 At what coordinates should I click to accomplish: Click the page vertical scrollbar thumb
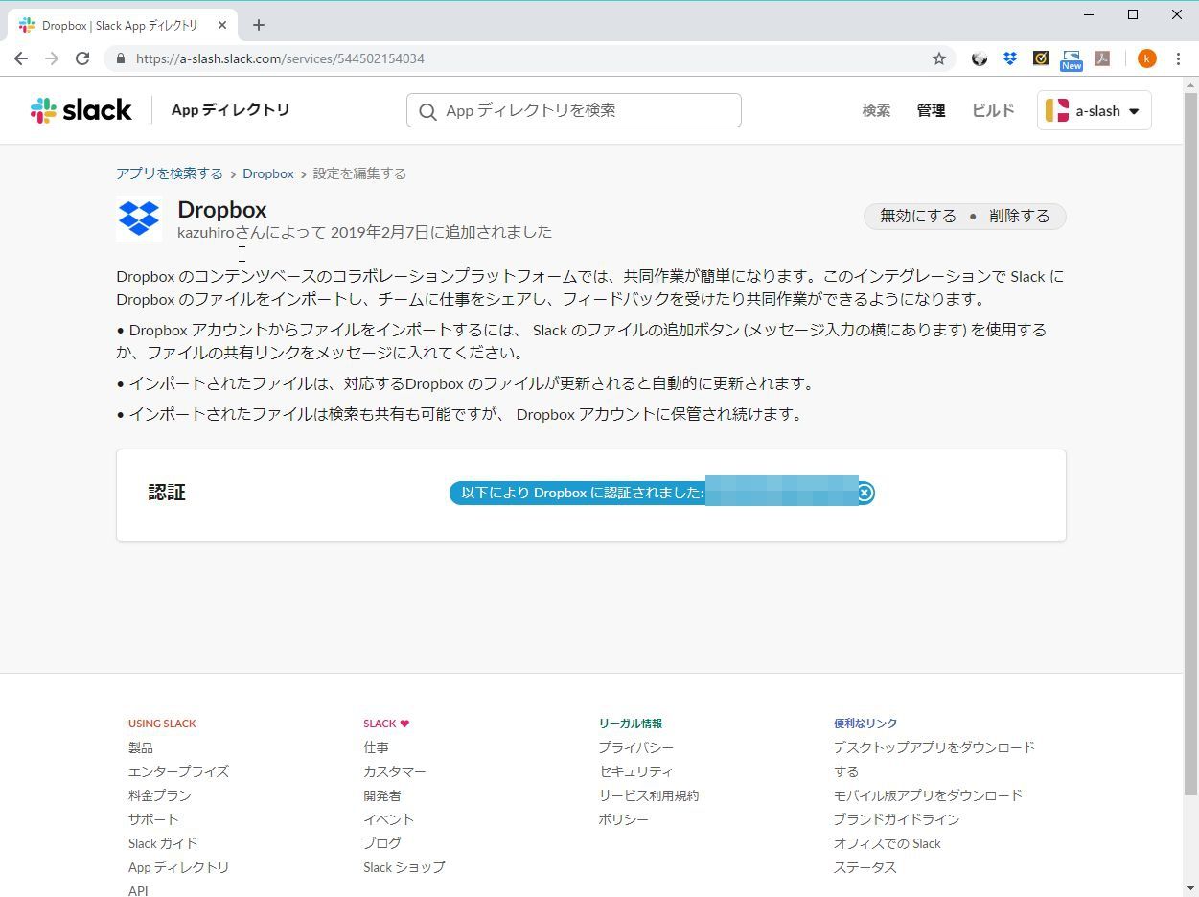click(1190, 443)
